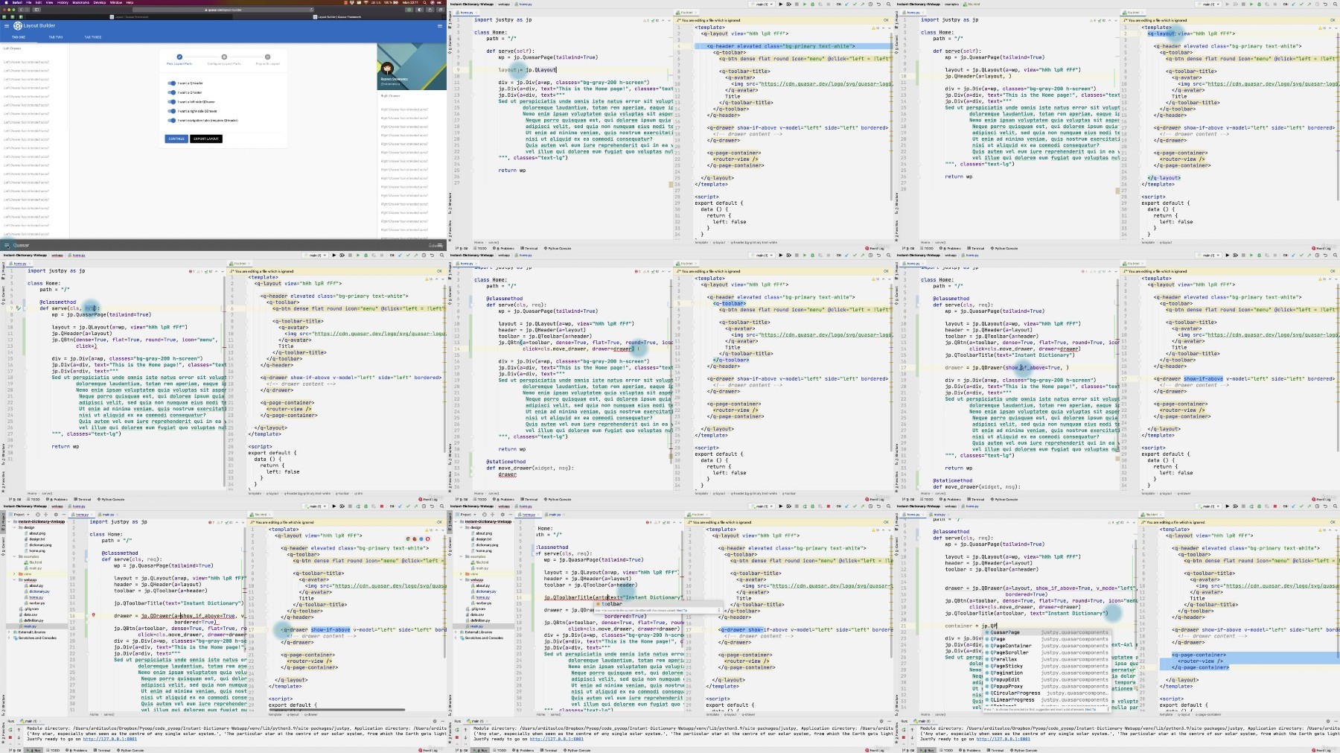Open the http://127.0.0.1:8001 link in bottom-left Run output
The image size is (1340, 753).
click(110, 739)
